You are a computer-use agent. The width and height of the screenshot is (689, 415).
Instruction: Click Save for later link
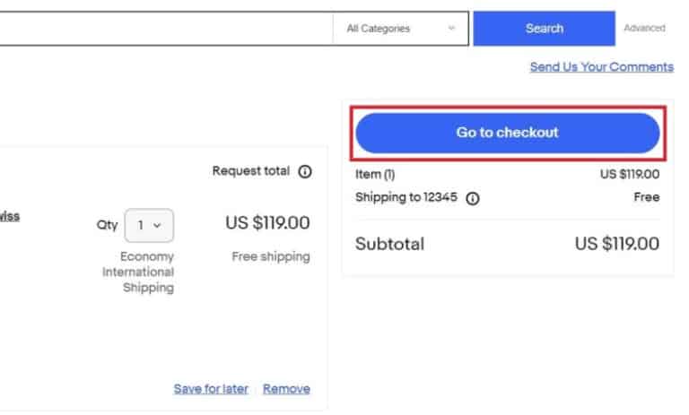pos(211,389)
